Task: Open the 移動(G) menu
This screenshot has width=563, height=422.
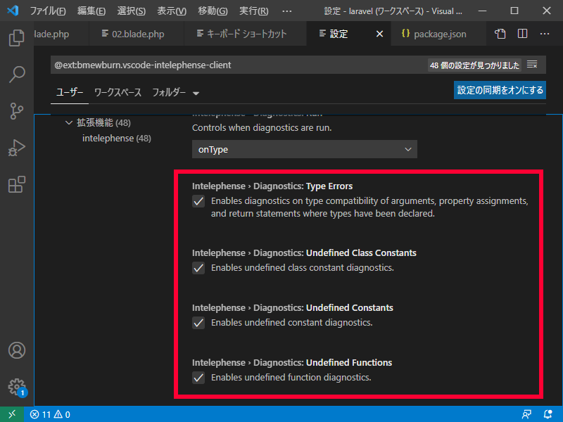Action: [x=213, y=11]
